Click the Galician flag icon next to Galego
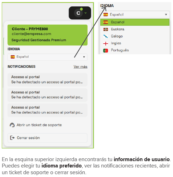Viewport: 173px width, 177px height. tap(106, 36)
